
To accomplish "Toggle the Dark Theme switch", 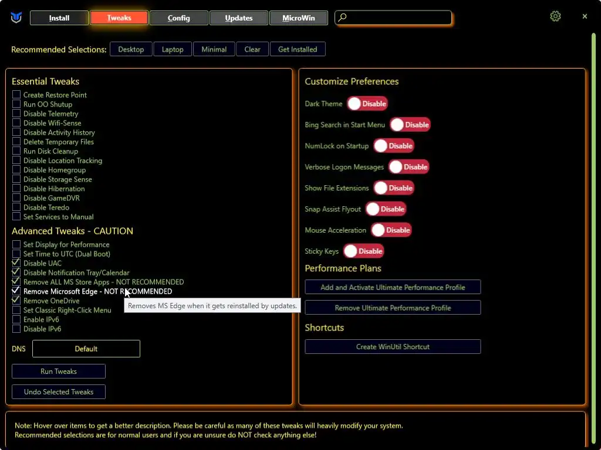I will tap(367, 104).
